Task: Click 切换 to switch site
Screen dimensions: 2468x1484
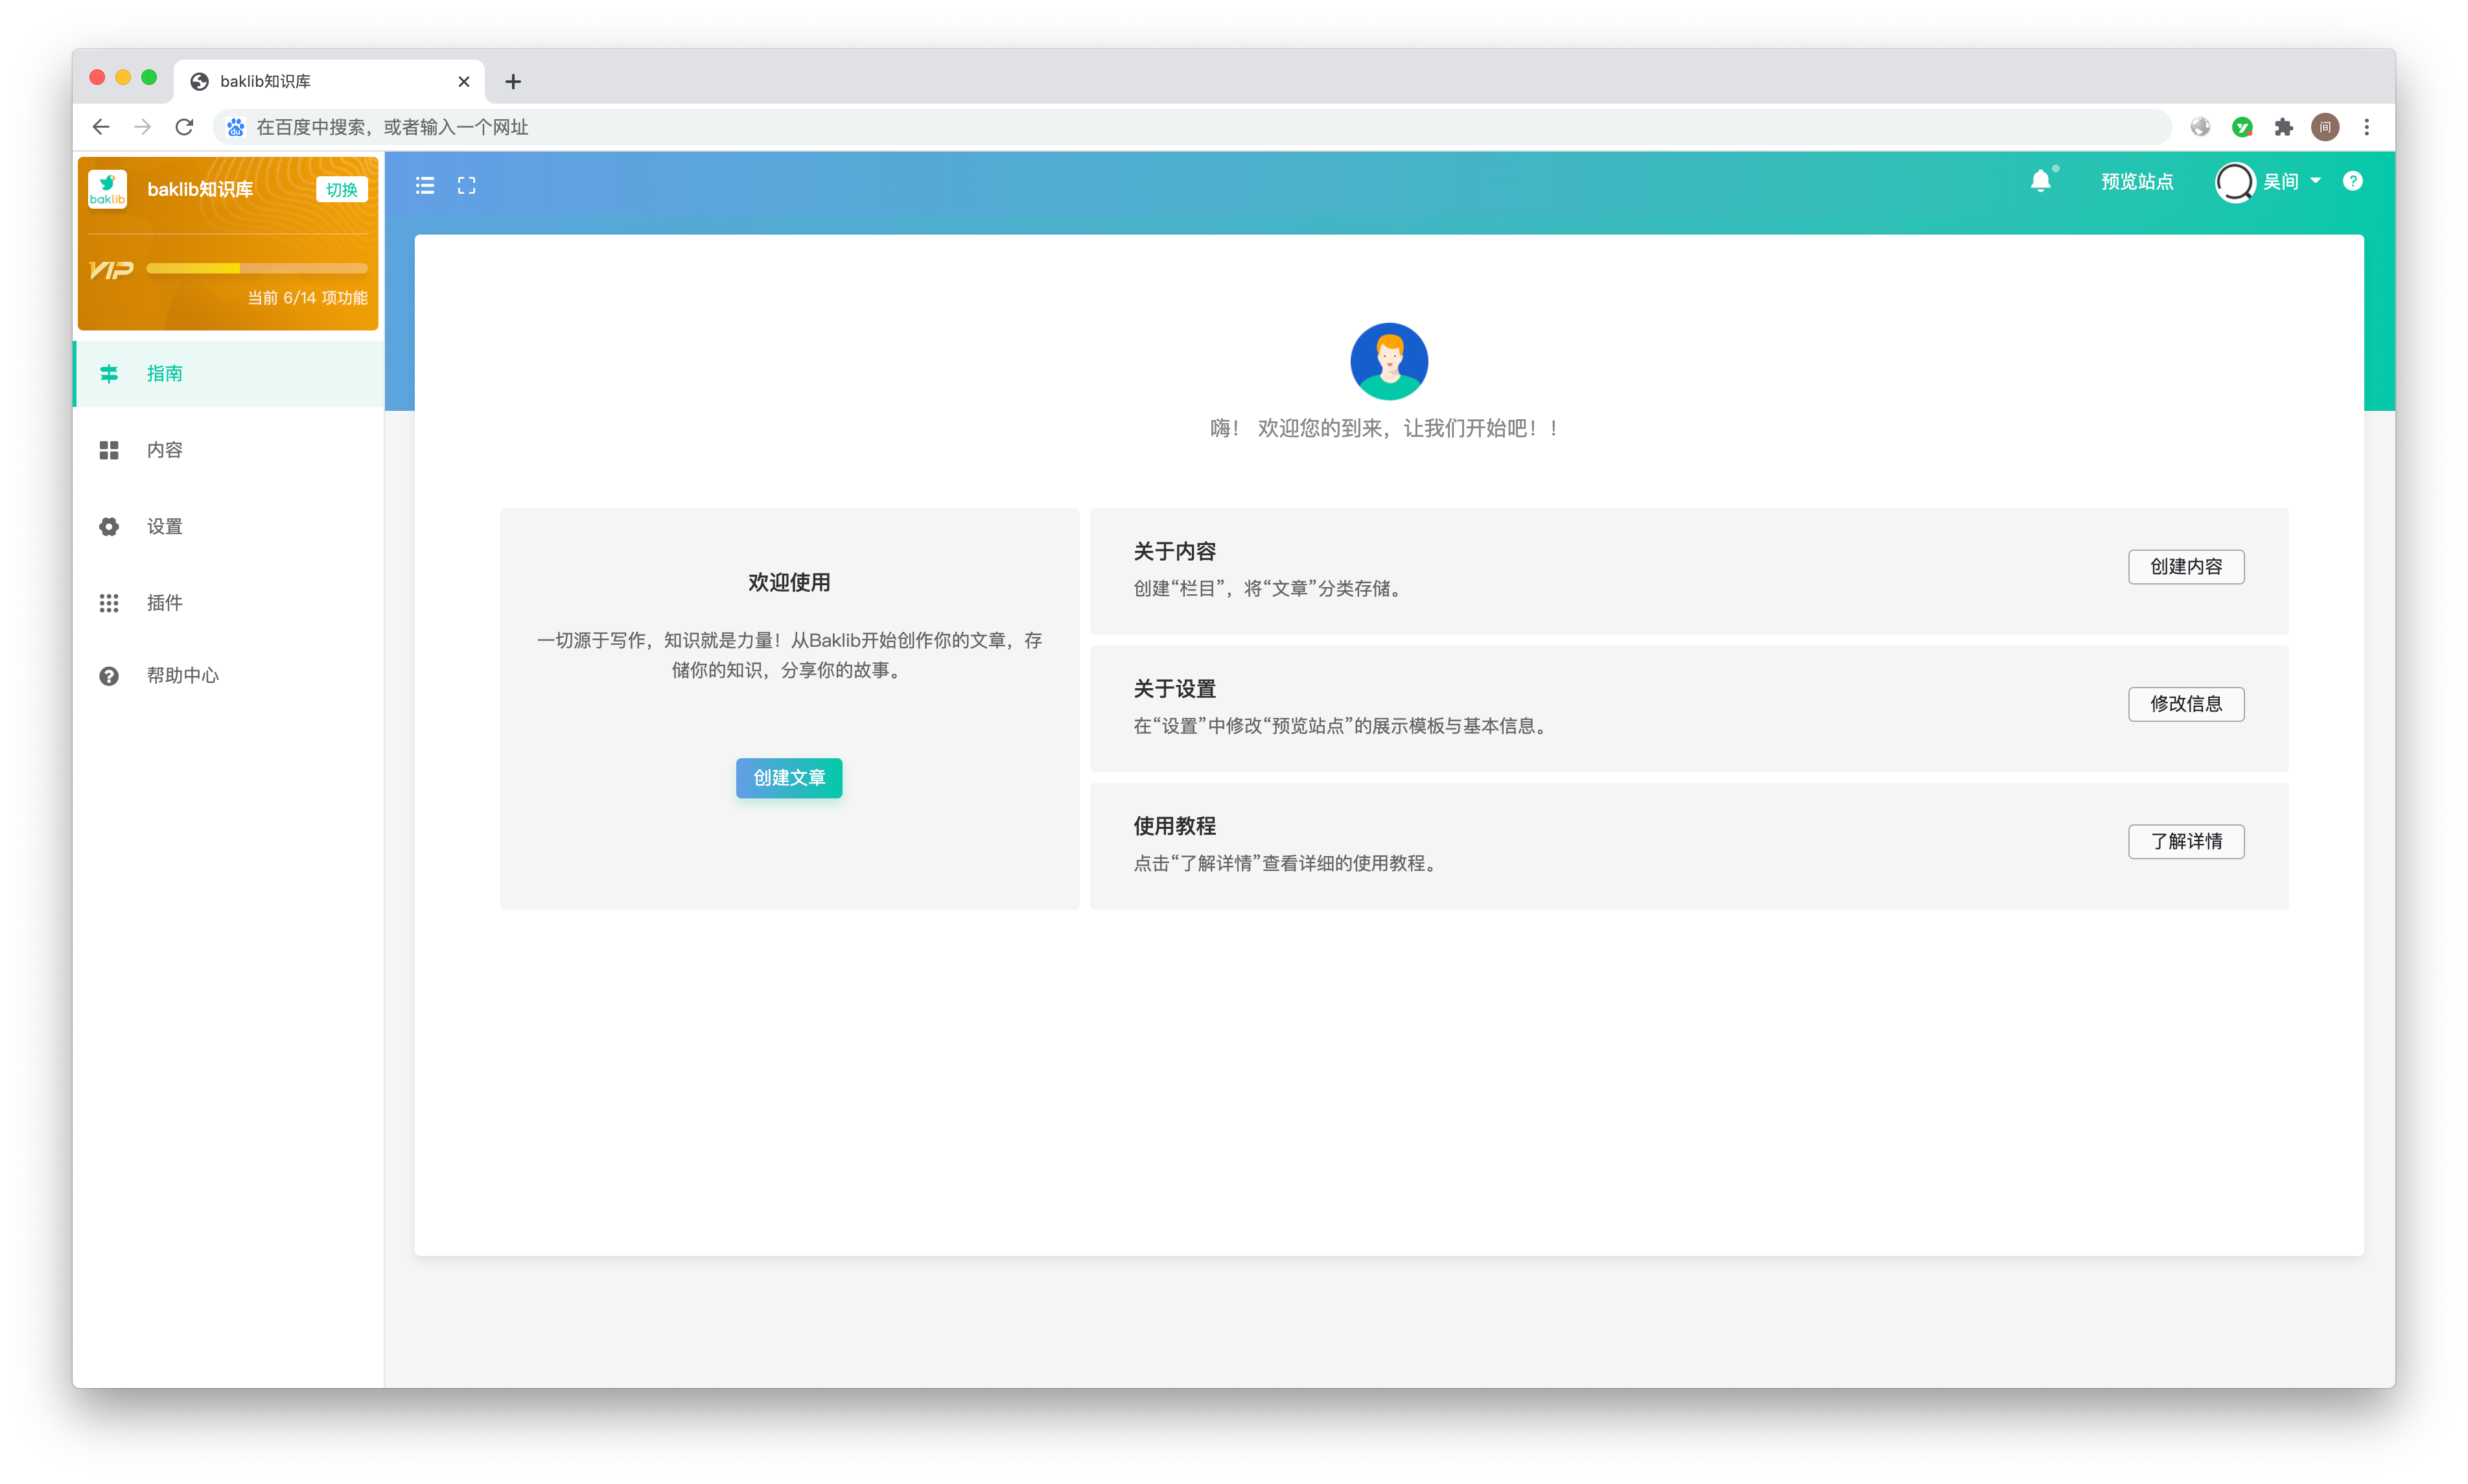Action: 341,190
